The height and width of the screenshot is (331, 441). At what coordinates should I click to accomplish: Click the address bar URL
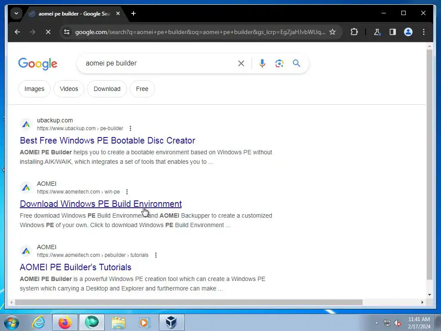[200, 32]
